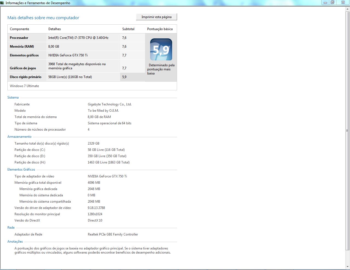Click the Elementos gráficos table row label
Screen dimensions: 350x270
[x=24, y=55]
